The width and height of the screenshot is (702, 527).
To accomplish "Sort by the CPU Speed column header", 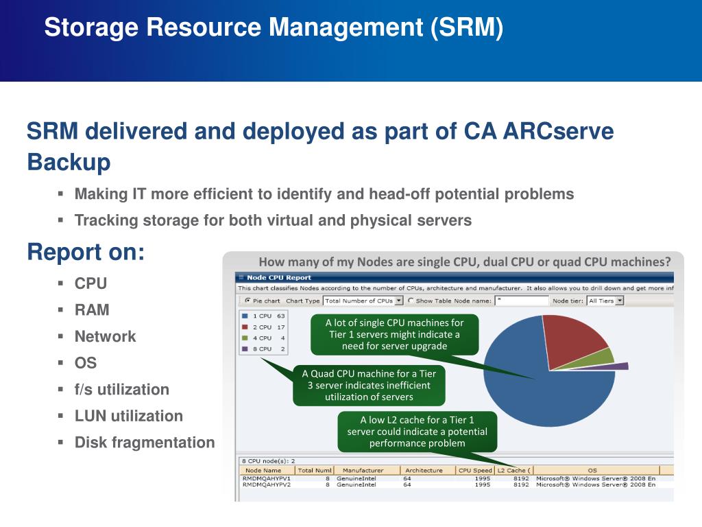I will pyautogui.click(x=475, y=471).
